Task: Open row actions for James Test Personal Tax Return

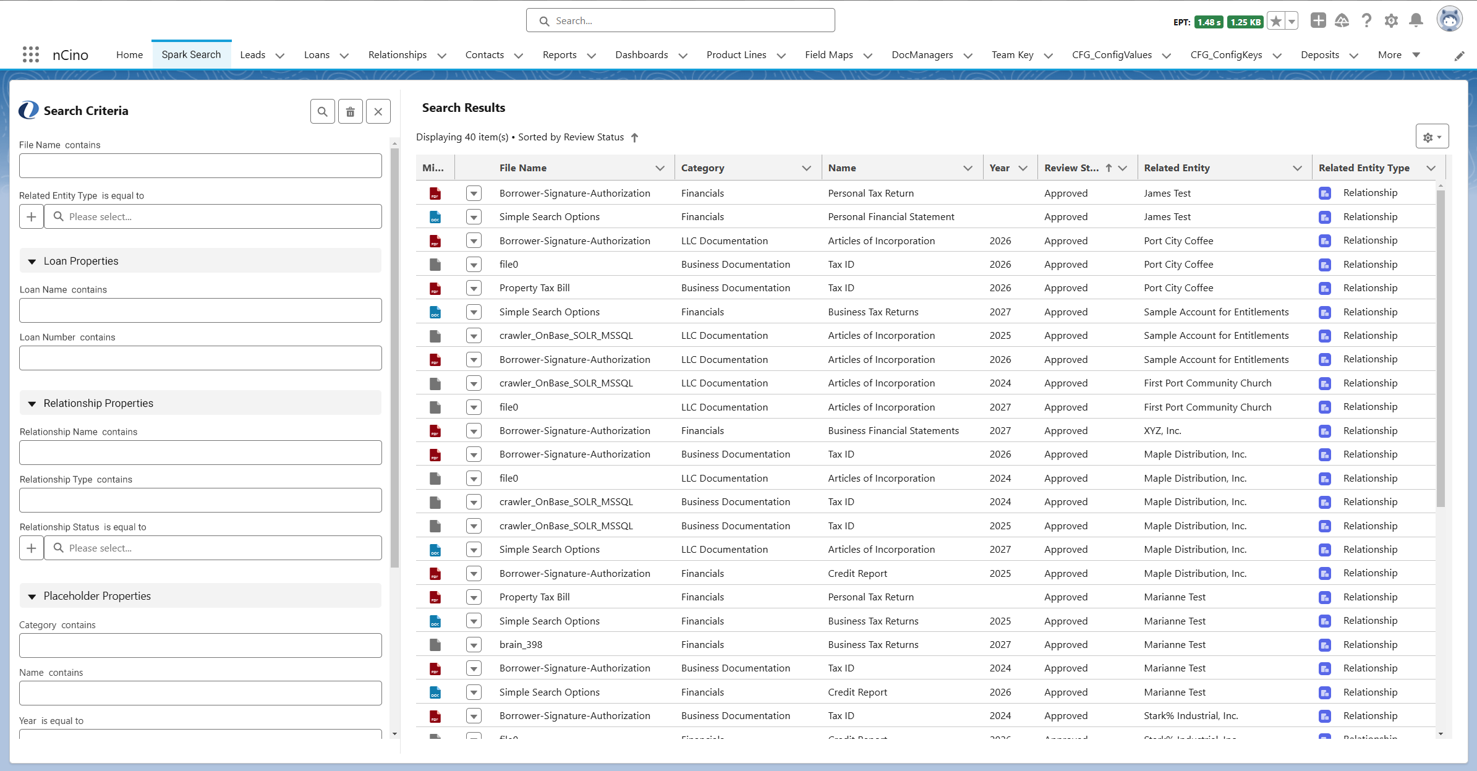Action: [474, 194]
